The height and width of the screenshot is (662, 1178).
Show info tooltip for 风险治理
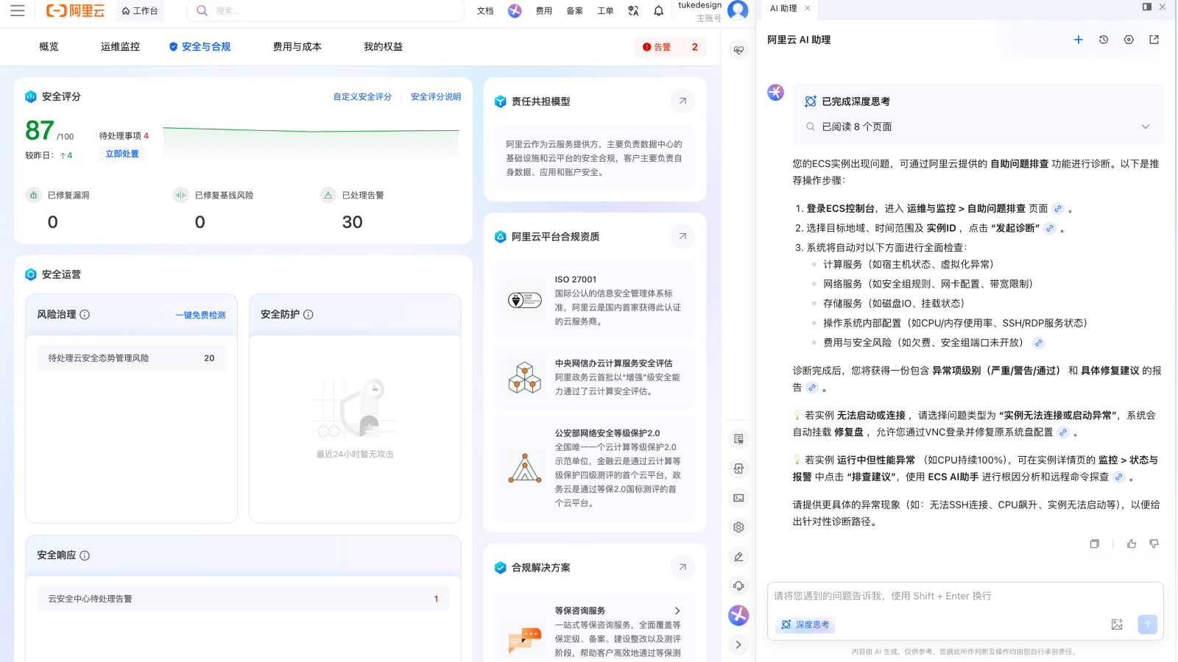85,315
